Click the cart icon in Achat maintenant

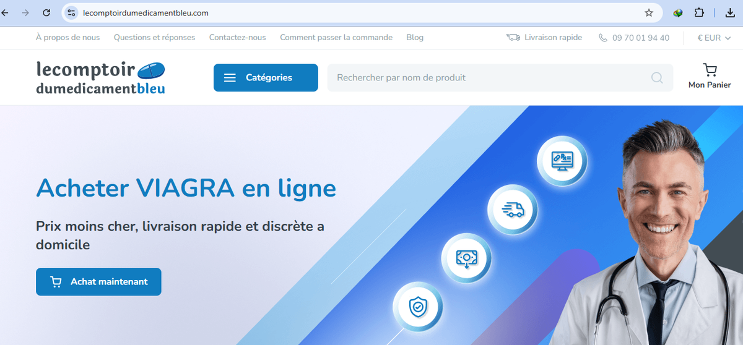coord(56,282)
